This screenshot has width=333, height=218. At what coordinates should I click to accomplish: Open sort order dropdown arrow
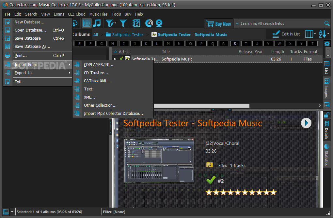tap(328, 34)
